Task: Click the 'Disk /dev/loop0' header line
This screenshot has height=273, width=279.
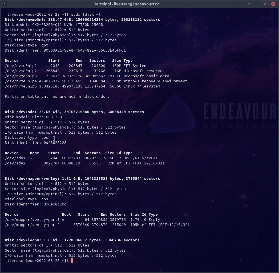Action: point(72,240)
